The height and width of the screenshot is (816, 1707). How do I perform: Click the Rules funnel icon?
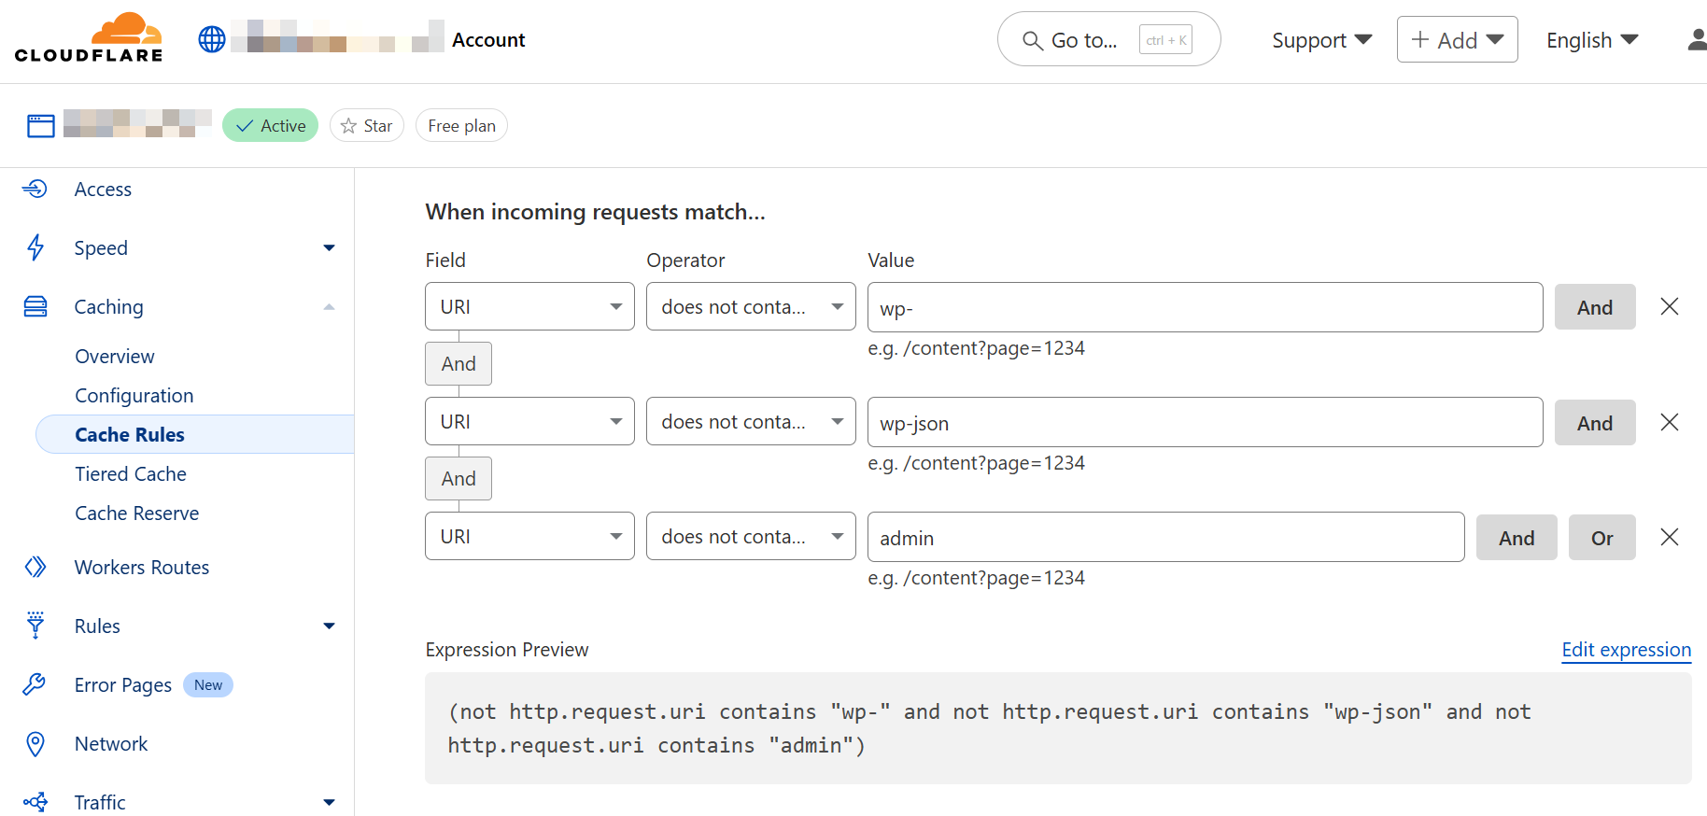click(35, 625)
